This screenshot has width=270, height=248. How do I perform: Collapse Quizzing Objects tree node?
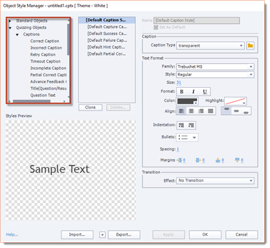tap(10, 28)
